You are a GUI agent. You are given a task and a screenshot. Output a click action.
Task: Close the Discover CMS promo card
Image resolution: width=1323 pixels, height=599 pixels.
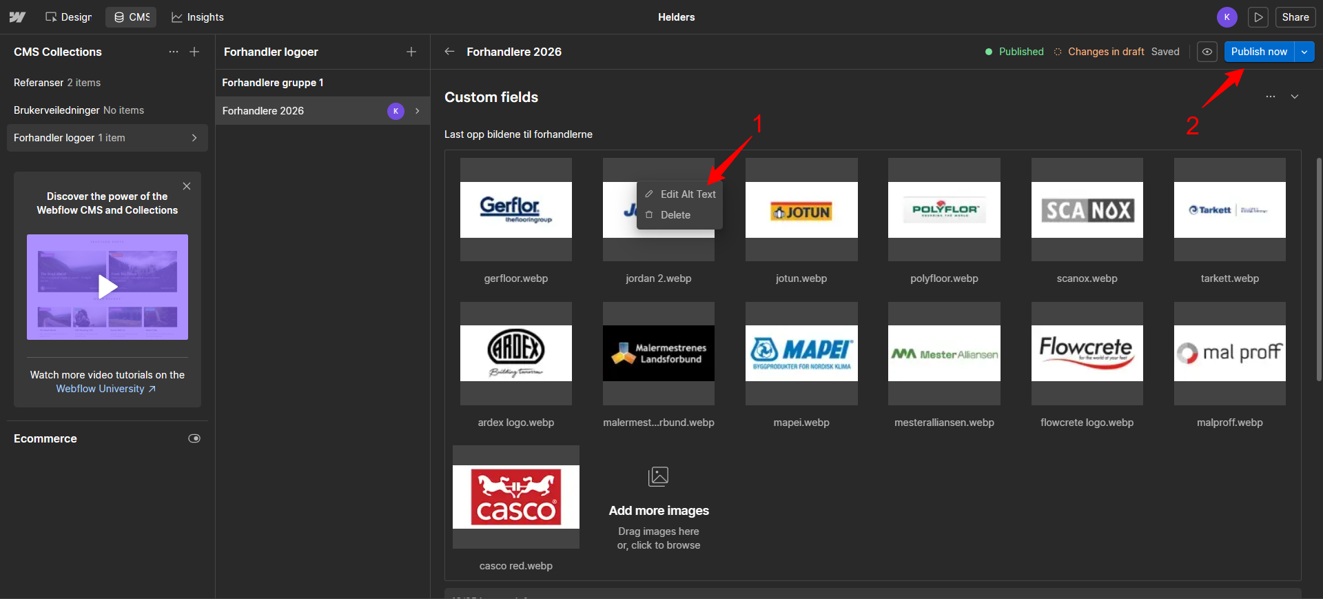coord(187,186)
